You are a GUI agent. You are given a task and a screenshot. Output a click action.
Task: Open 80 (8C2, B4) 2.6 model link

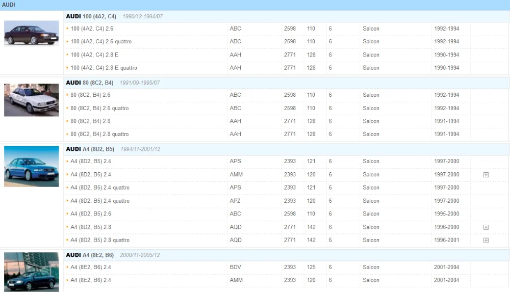tap(90, 95)
